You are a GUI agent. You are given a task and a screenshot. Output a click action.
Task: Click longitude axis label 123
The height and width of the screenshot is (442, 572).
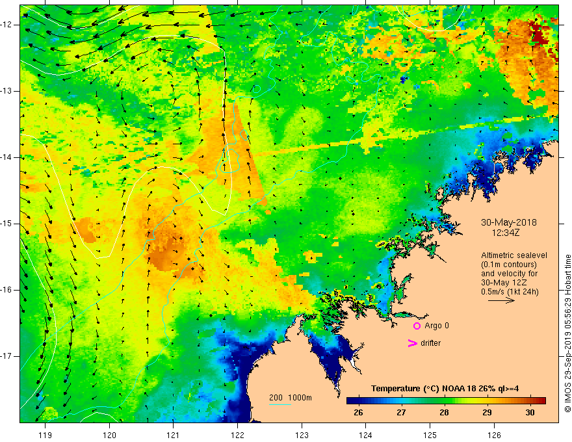(302, 435)
